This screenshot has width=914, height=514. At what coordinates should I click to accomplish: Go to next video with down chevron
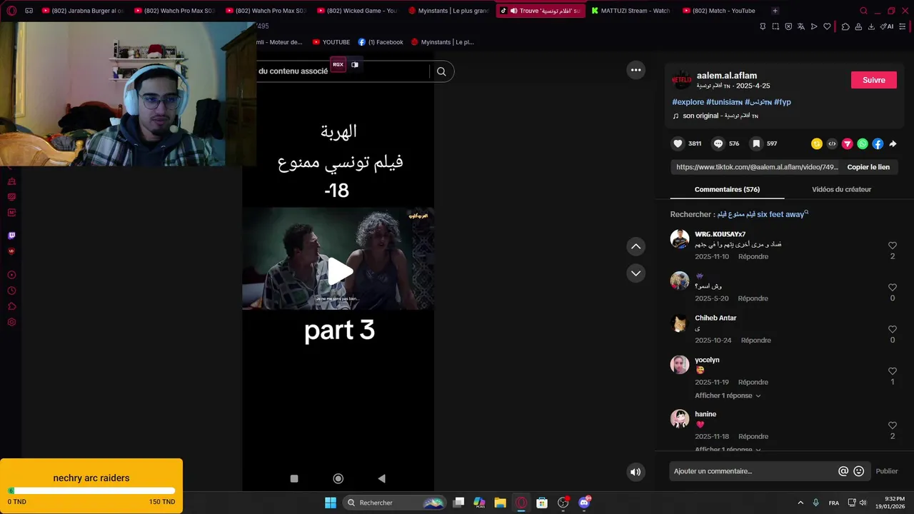point(636,273)
